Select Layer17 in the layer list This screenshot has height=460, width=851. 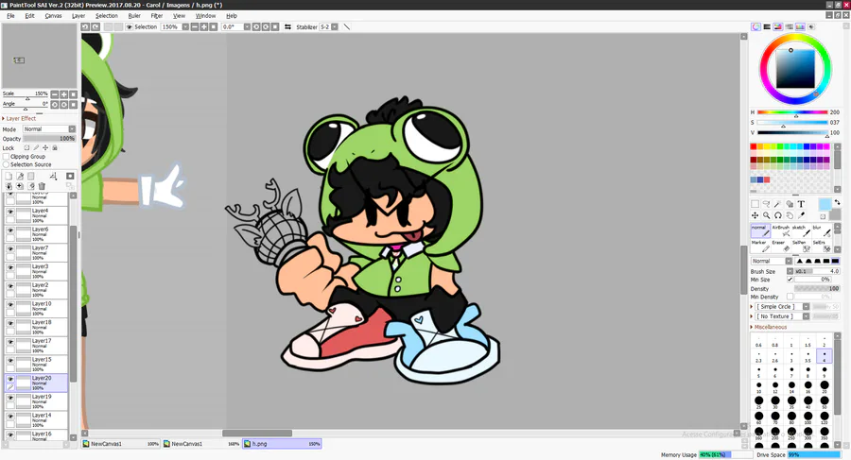click(36, 346)
